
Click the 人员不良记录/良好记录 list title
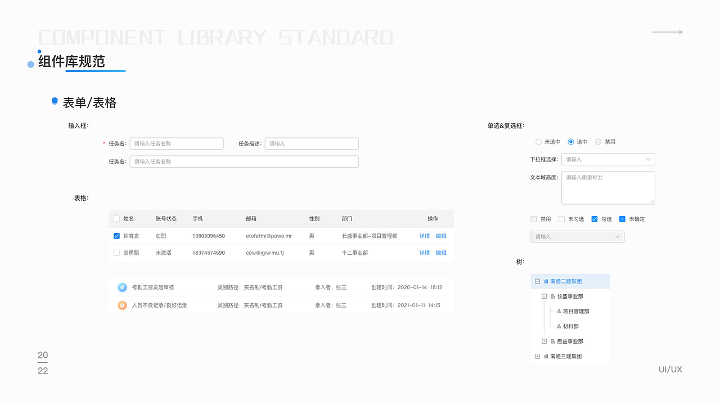pyautogui.click(x=160, y=305)
